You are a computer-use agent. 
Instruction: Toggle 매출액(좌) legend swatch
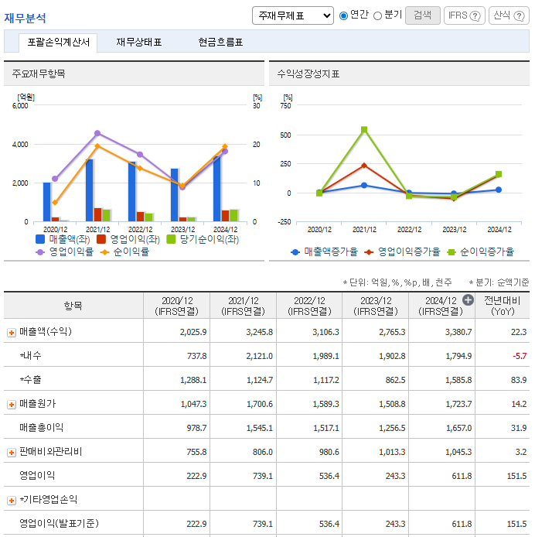click(x=40, y=239)
